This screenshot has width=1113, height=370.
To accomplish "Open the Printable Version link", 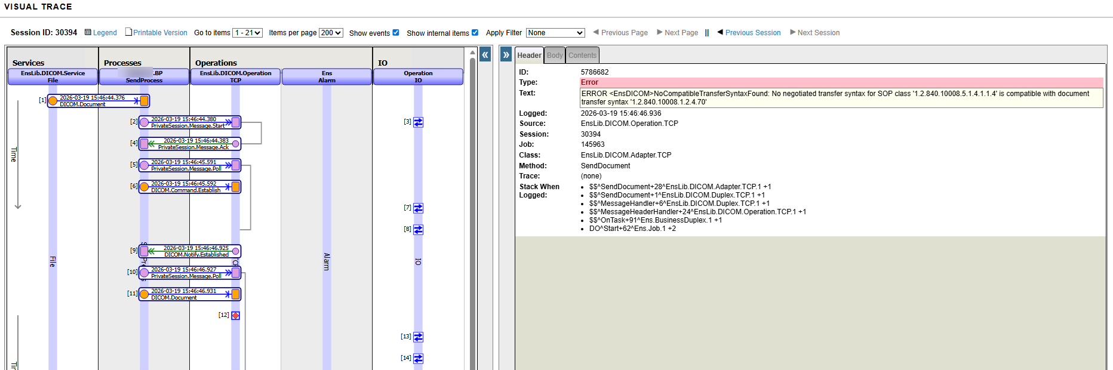I will [159, 33].
